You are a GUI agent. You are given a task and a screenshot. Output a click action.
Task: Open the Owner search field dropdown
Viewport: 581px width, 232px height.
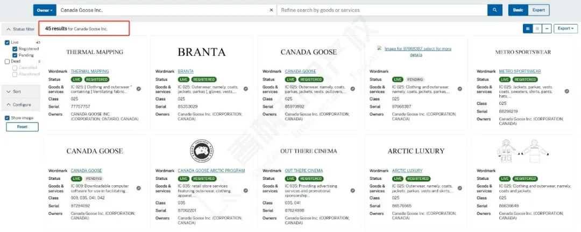(x=45, y=10)
